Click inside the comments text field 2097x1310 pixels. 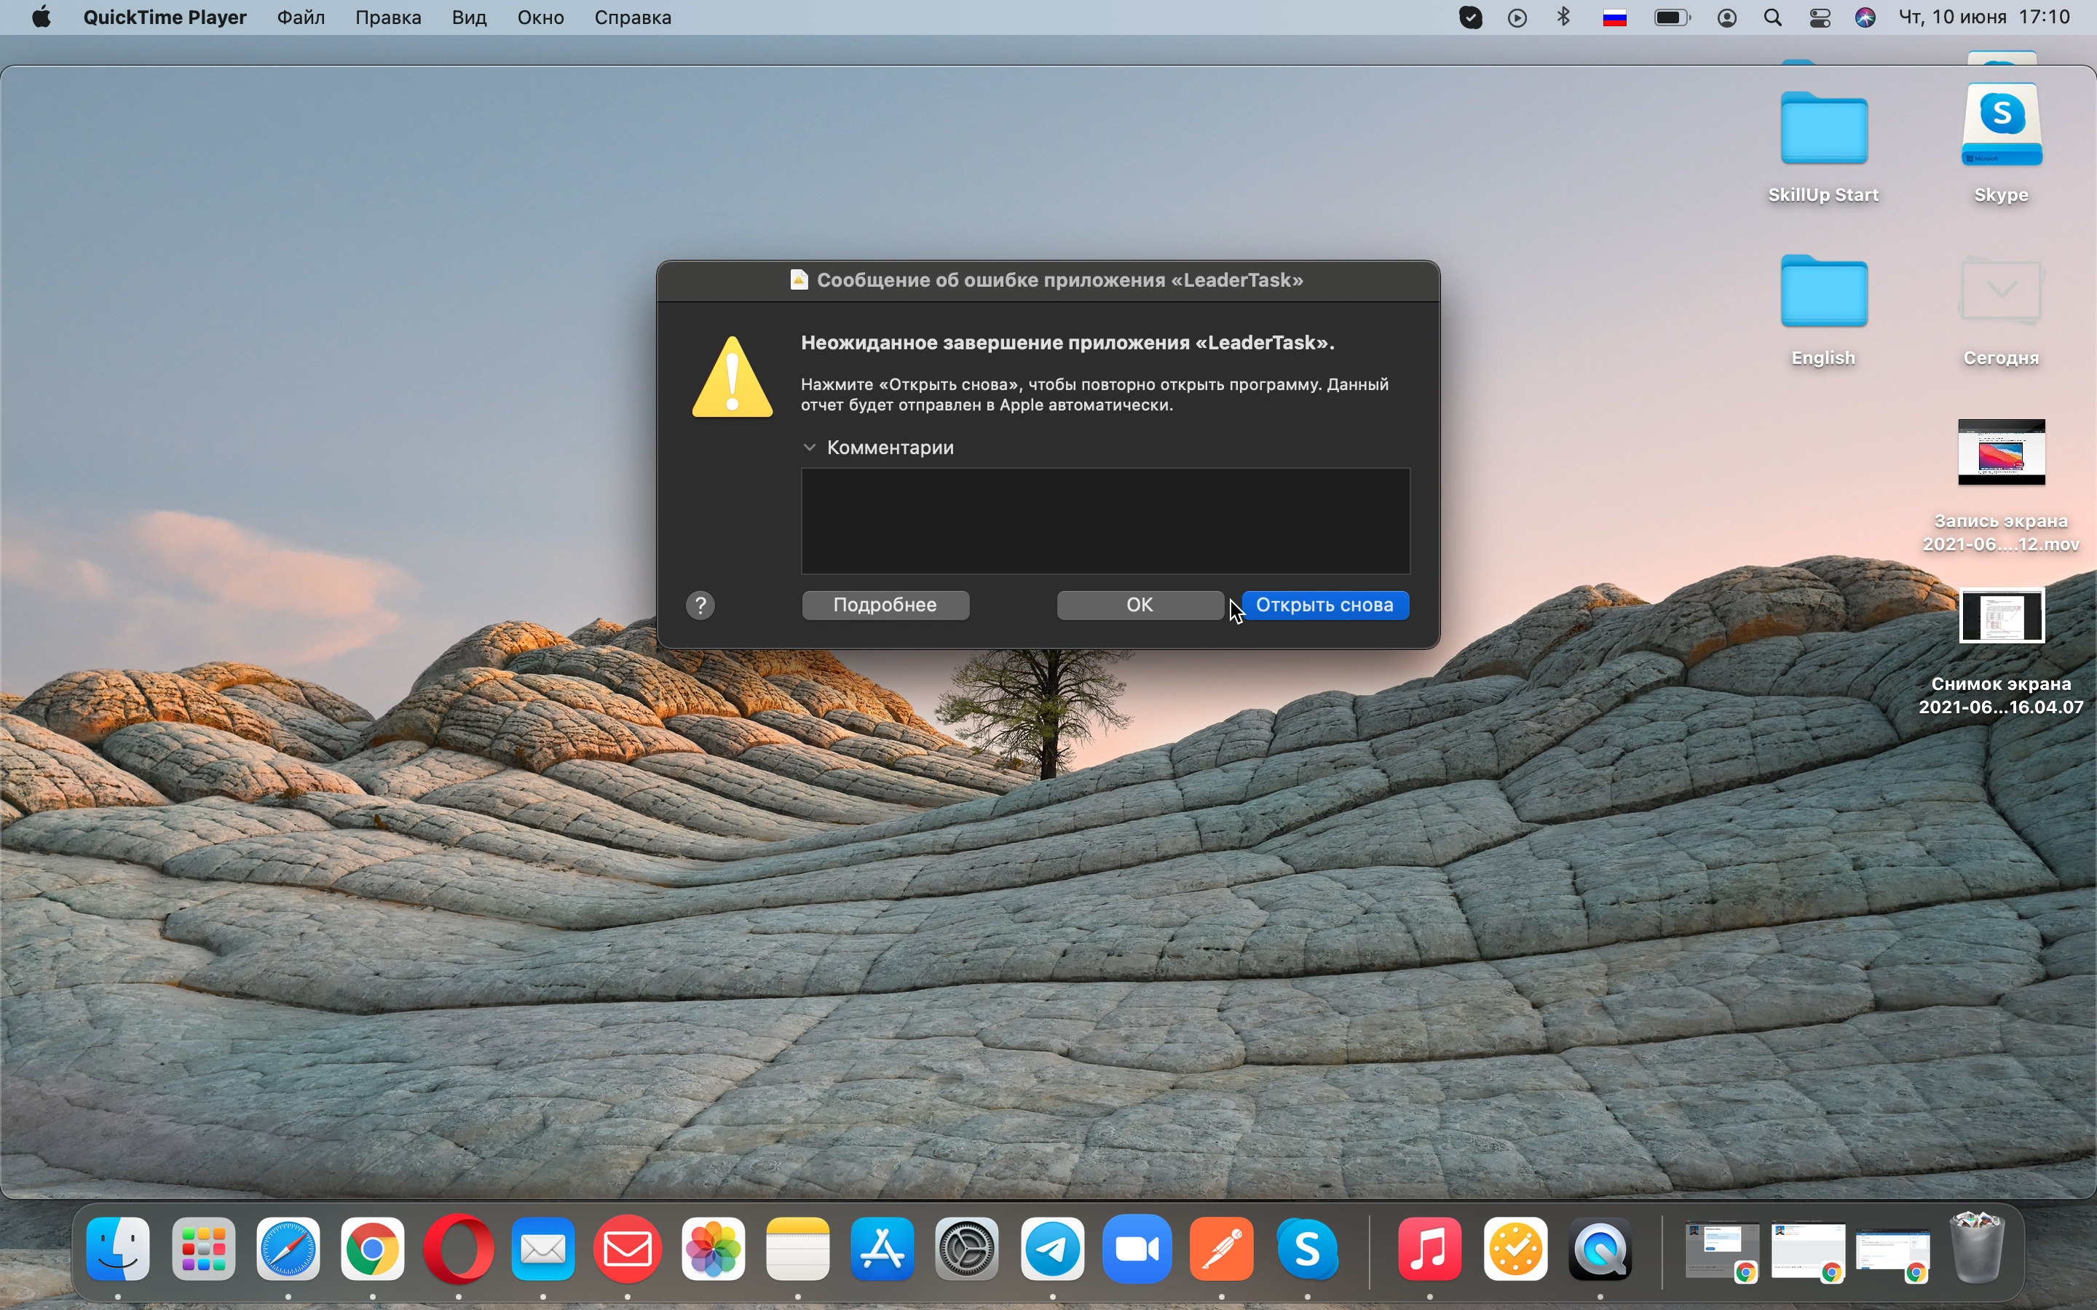click(x=1105, y=520)
